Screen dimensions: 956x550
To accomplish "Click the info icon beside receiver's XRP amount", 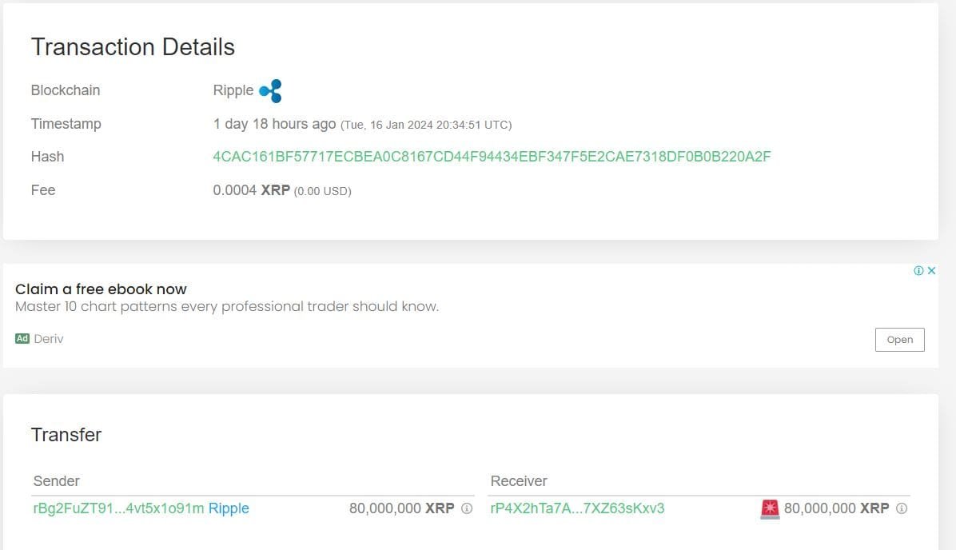I will [x=902, y=508].
